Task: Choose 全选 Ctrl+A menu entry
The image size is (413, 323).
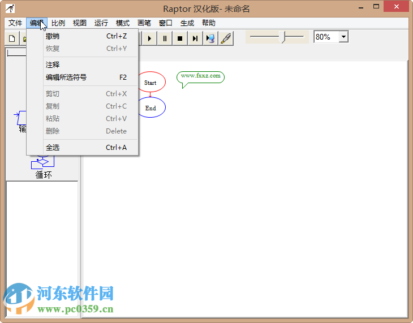Action: coord(83,148)
